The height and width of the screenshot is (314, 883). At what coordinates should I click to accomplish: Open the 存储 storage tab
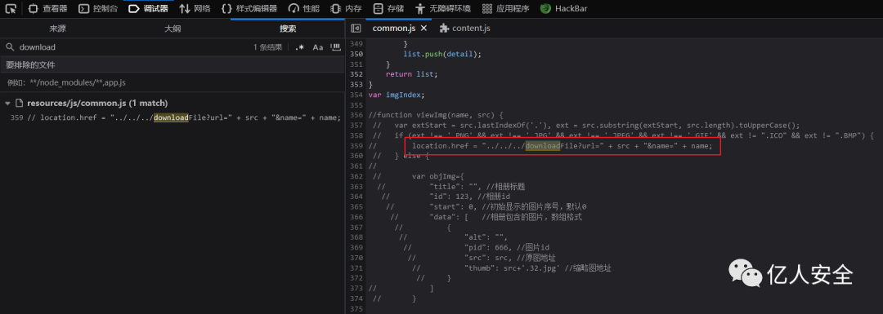click(388, 8)
